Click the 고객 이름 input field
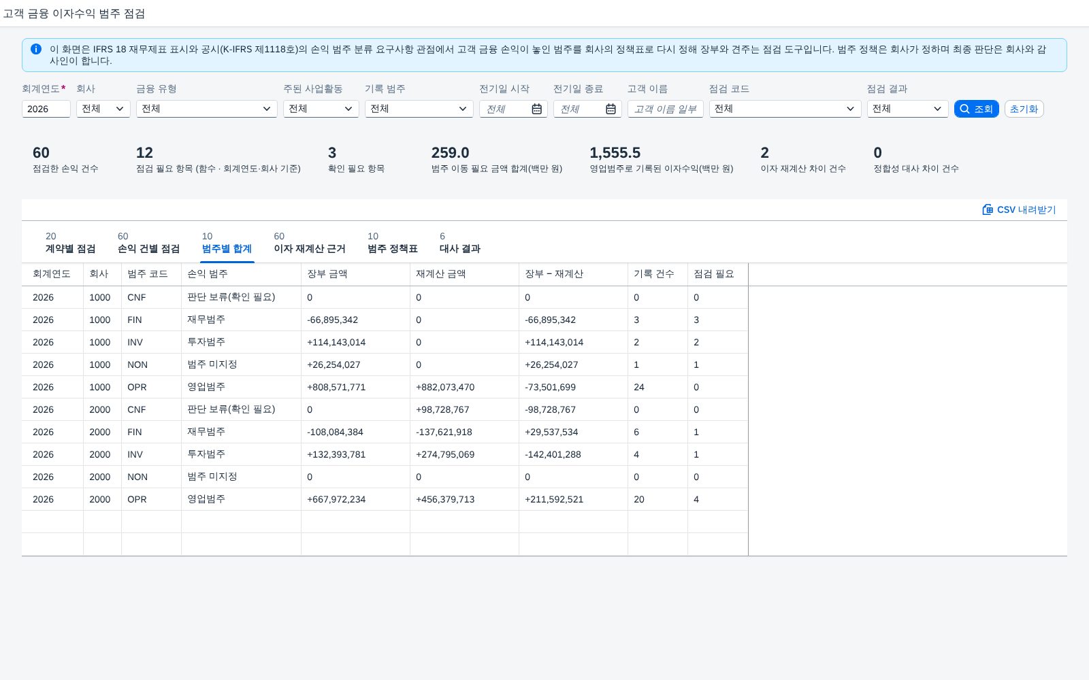Viewport: 1089px width, 680px height. (666, 109)
